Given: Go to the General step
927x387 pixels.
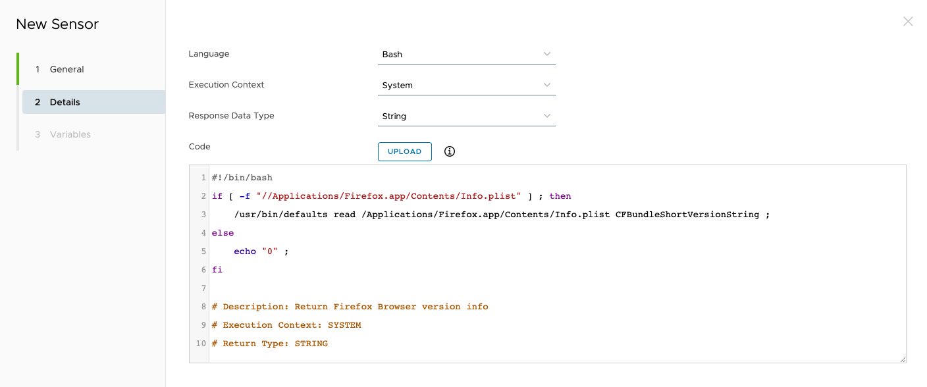Looking at the screenshot, I should (66, 69).
